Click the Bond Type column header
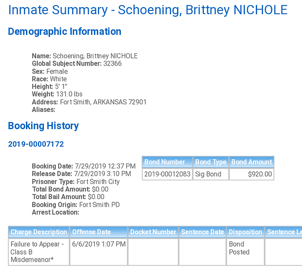This screenshot has height=272, width=302. [x=211, y=162]
